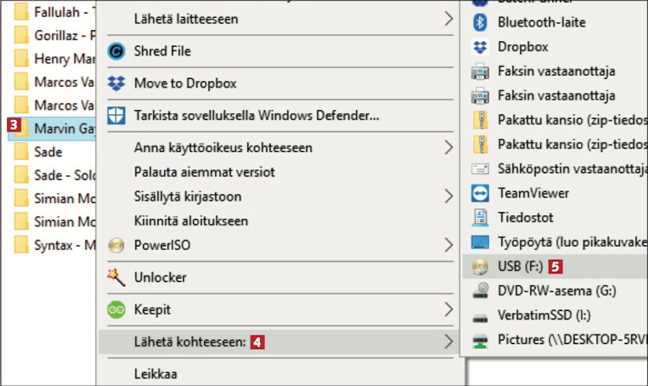Screen dimensions: 648x386
Task: Click the first Faksin vastaanottaja fax icon
Action: click(480, 71)
